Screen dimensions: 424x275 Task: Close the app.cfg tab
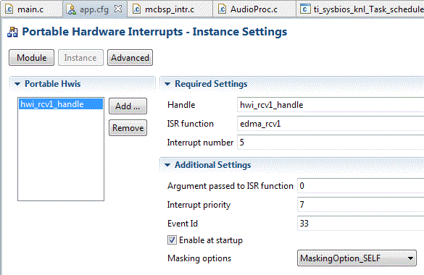[118, 9]
